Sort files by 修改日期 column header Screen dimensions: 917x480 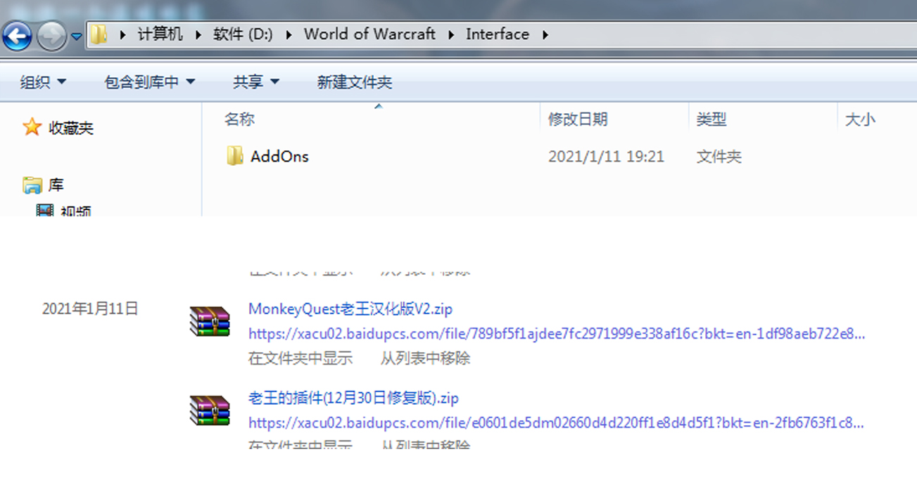tap(578, 119)
